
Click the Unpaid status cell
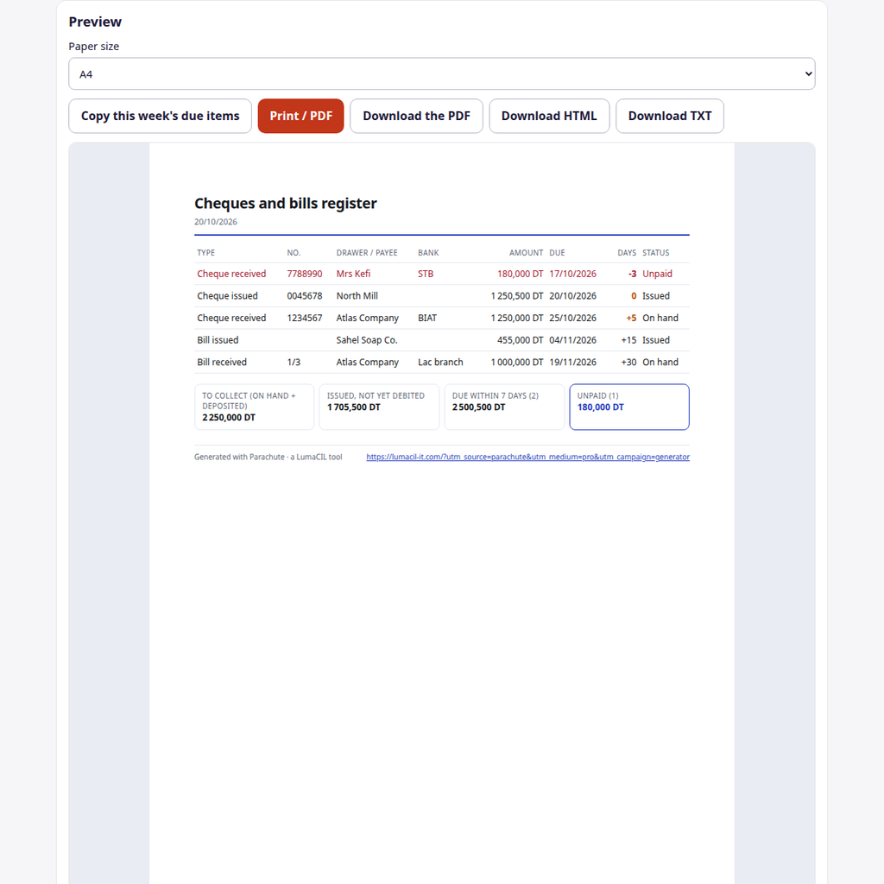657,274
